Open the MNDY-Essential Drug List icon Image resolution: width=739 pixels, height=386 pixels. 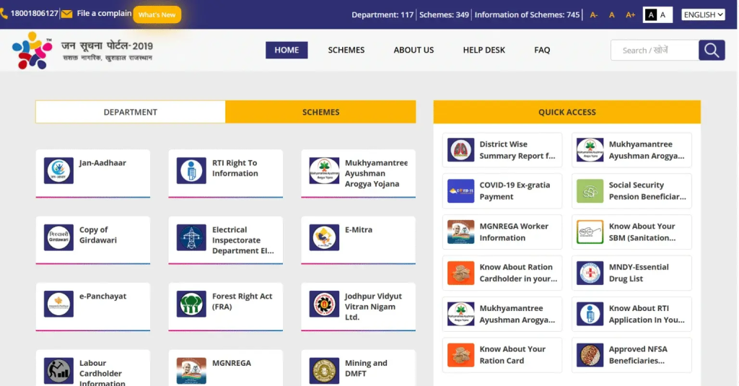[590, 273]
